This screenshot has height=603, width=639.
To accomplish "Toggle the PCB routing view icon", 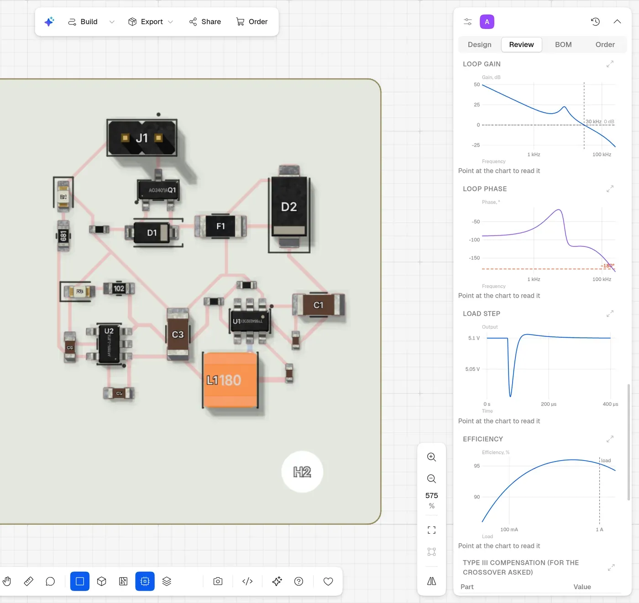I will click(x=123, y=581).
